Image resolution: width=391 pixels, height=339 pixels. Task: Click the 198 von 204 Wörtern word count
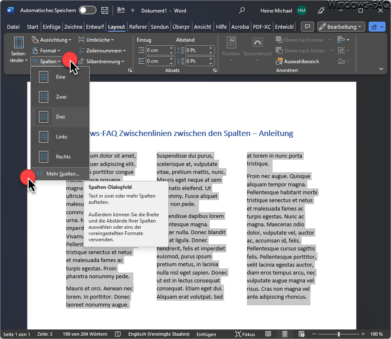(x=85, y=334)
